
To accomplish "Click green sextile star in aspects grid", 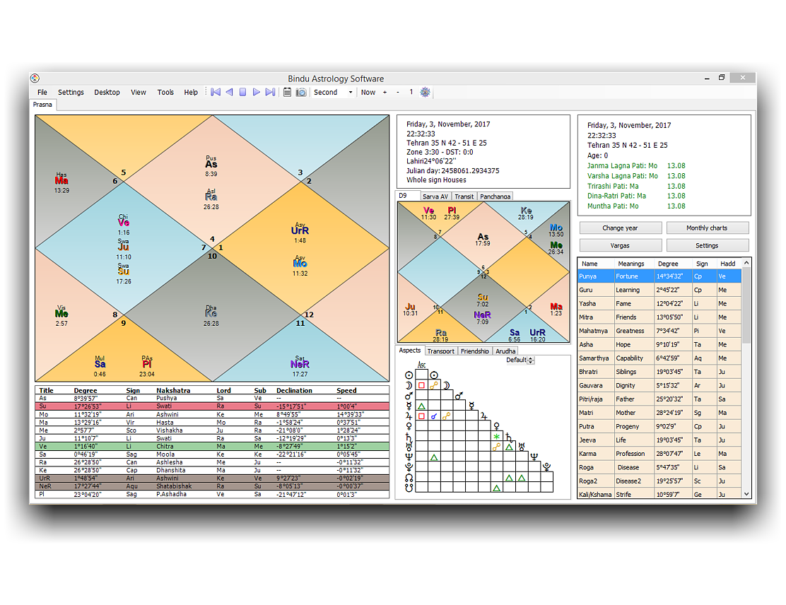I will click(496, 437).
